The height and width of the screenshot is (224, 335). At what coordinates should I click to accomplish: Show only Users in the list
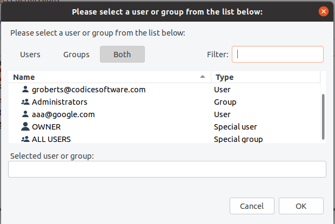(30, 55)
